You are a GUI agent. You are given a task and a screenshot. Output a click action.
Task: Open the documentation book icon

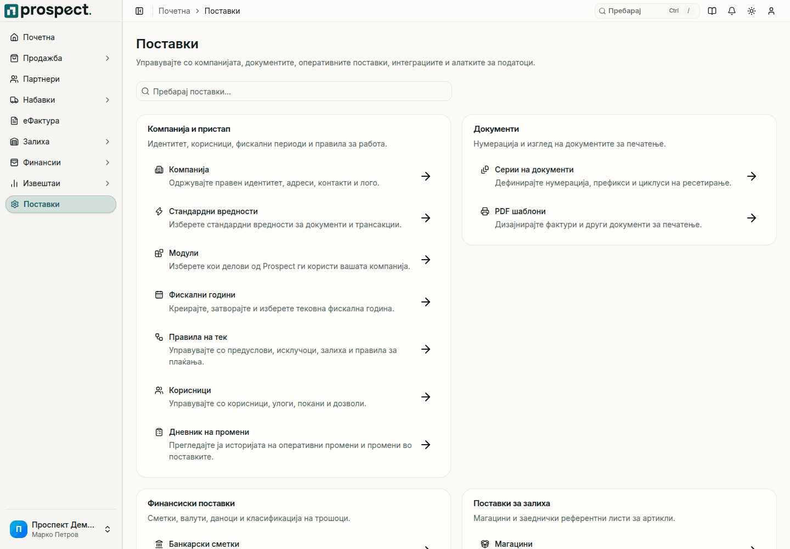712,11
